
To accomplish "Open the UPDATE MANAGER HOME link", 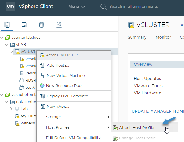I will click(158, 111).
